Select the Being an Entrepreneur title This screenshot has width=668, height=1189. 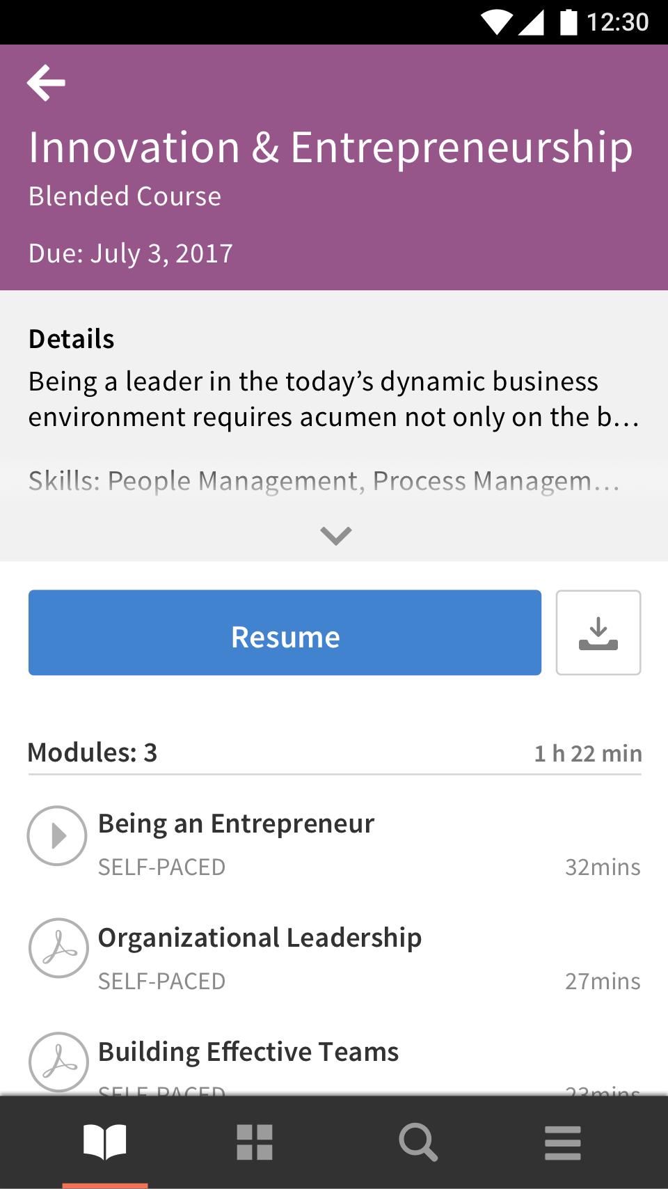pyautogui.click(x=236, y=824)
